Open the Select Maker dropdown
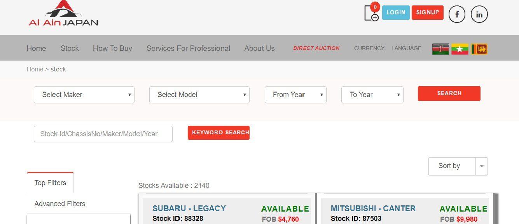Screen dimensions: 519x224 point(84,95)
